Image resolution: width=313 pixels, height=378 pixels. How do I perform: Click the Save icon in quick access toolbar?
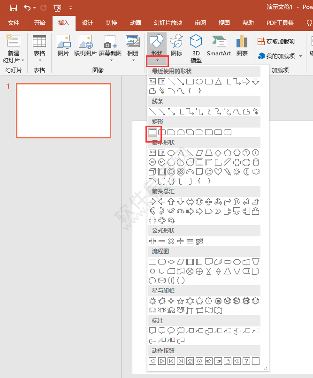pos(14,8)
